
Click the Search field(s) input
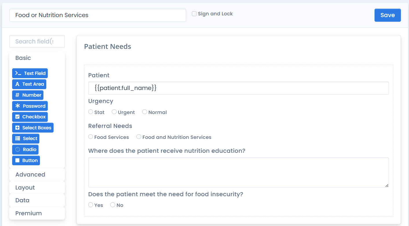[37, 41]
